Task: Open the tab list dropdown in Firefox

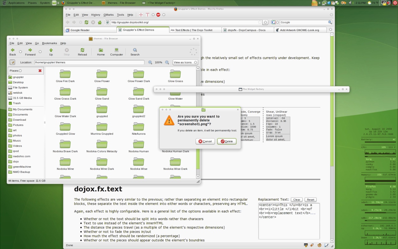Action: coord(330,30)
